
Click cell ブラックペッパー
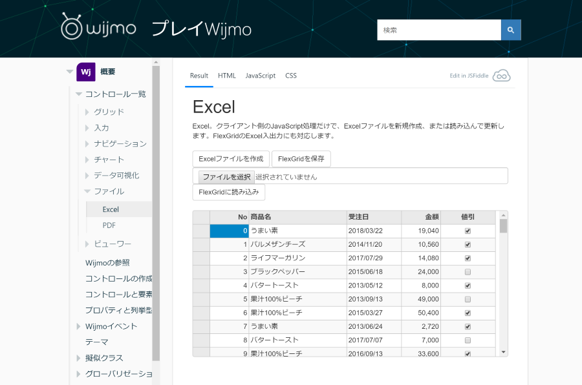coord(297,272)
